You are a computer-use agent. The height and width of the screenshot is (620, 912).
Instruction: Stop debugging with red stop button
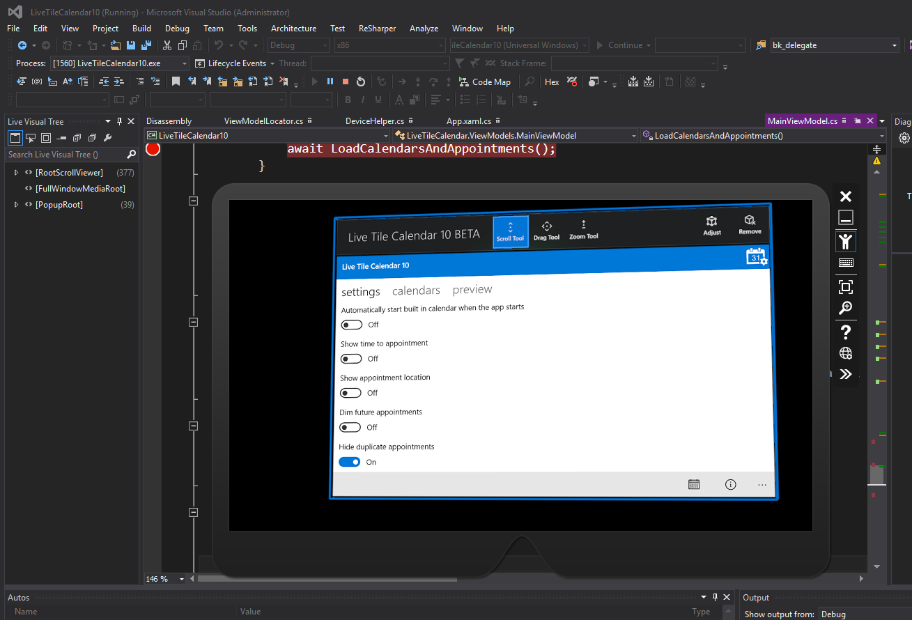click(346, 82)
